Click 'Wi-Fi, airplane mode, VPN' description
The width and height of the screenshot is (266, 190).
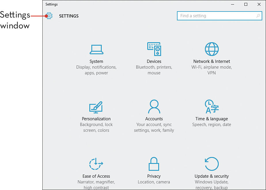(x=212, y=70)
